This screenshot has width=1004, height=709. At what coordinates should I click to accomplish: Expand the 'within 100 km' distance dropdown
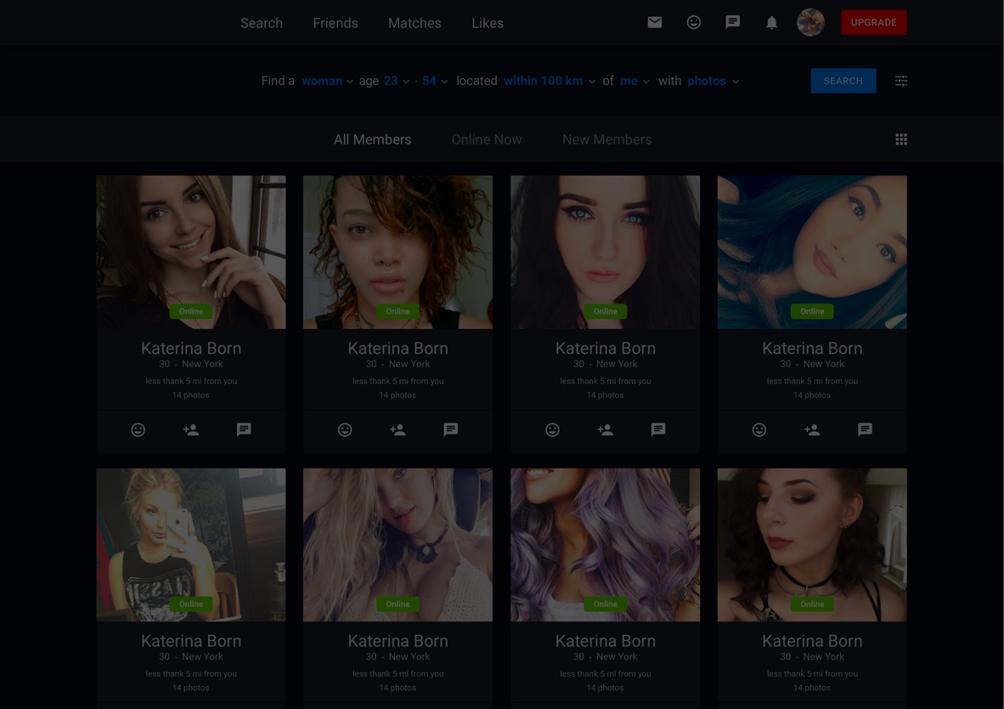549,81
